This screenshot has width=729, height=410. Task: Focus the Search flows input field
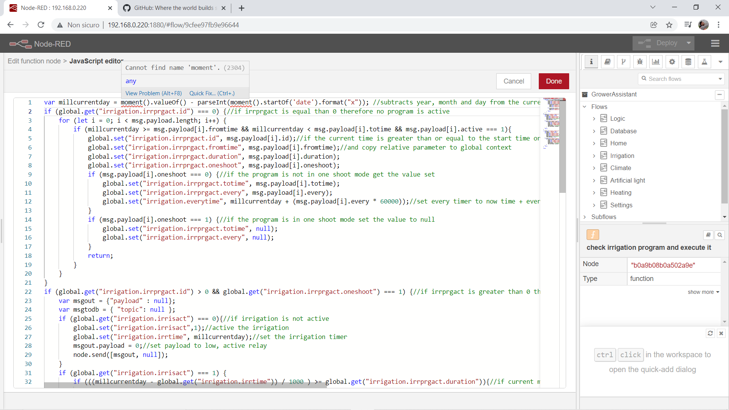[681, 79]
